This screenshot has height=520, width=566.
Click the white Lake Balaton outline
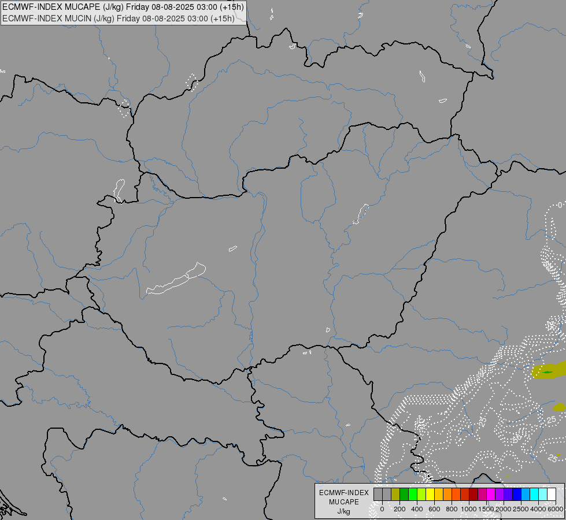[x=176, y=278]
